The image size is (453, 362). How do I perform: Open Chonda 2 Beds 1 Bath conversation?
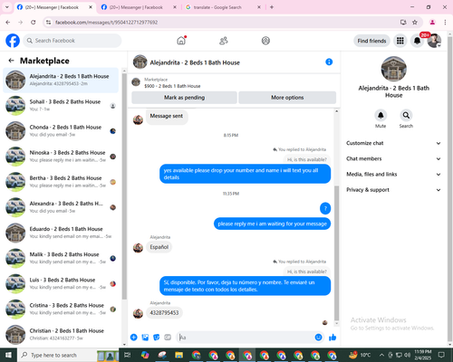pyautogui.click(x=61, y=131)
